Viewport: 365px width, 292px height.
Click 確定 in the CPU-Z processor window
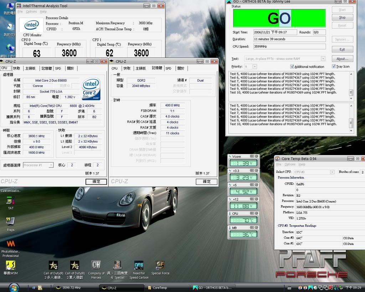click(96, 181)
